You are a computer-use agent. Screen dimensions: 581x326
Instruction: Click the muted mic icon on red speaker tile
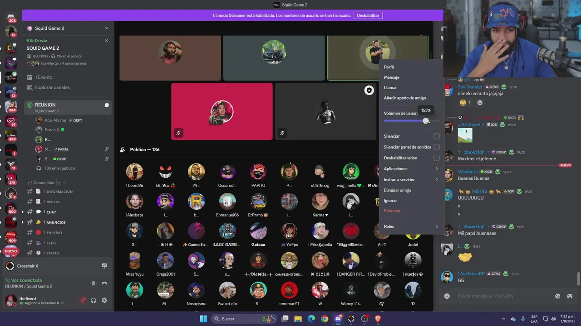coord(179,133)
